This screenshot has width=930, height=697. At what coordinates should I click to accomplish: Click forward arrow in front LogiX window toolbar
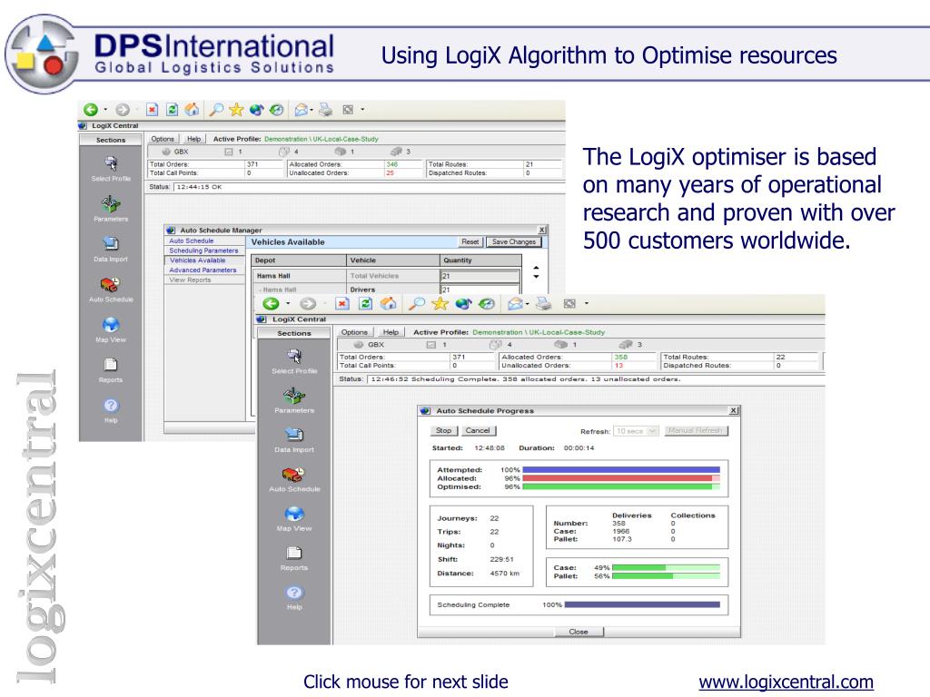tap(307, 303)
